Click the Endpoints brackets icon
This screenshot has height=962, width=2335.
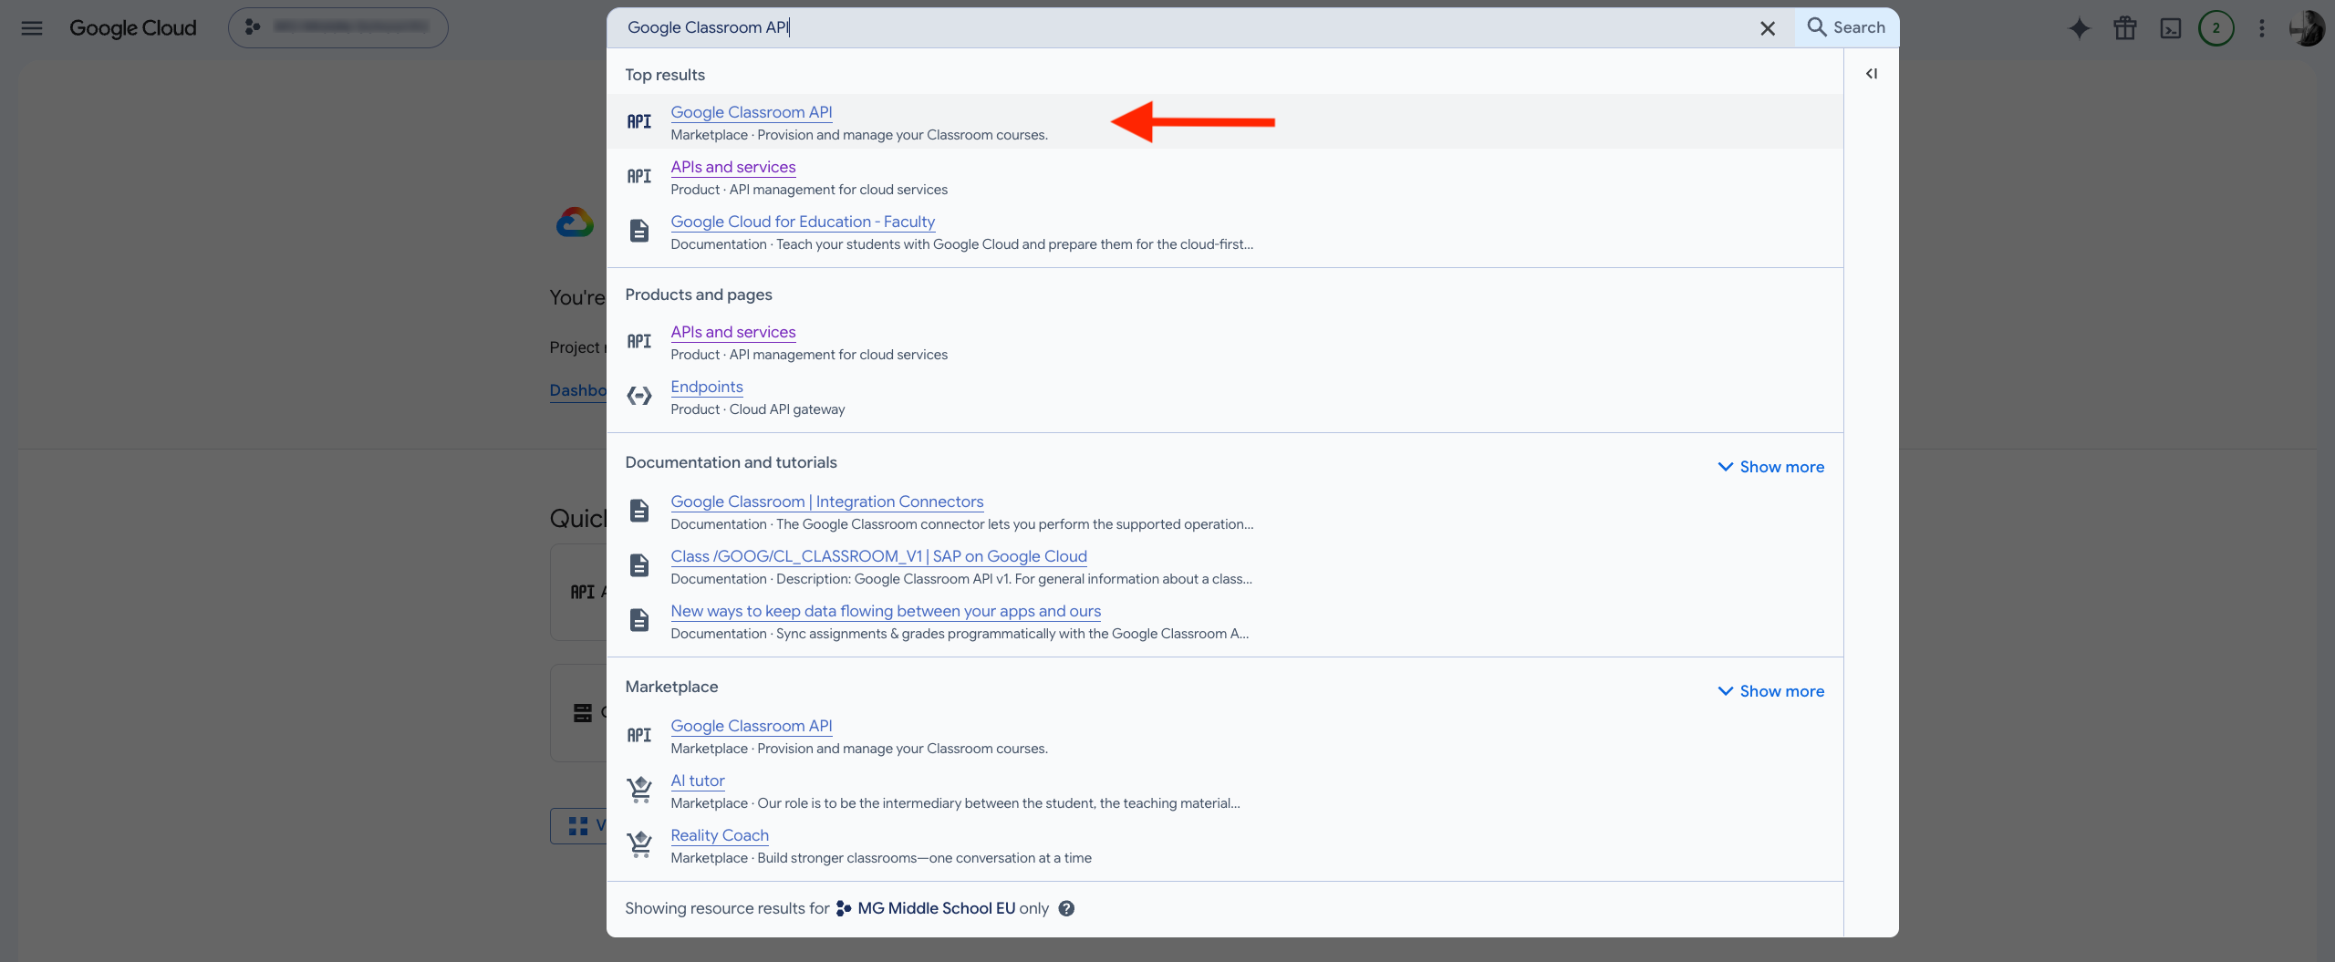coord(638,396)
